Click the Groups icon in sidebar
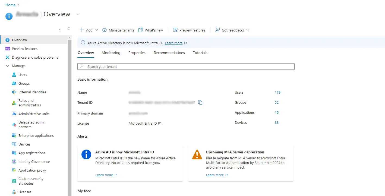This screenshot has width=385, height=196. pos(14,83)
